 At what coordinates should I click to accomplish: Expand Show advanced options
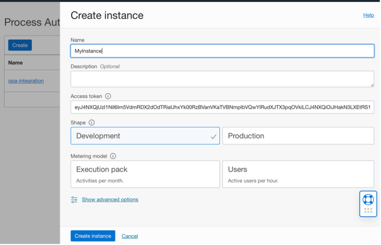point(110,200)
